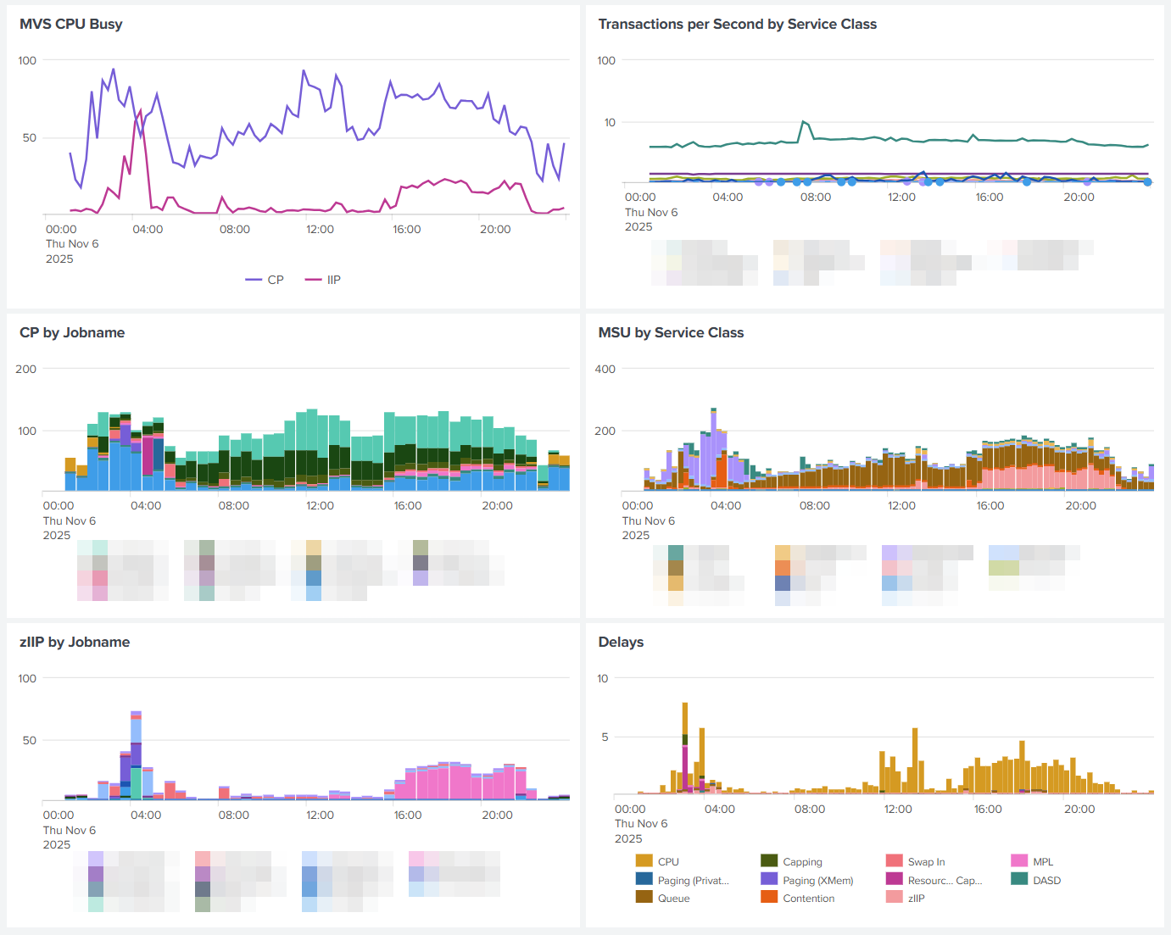Image resolution: width=1171 pixels, height=935 pixels.
Task: Toggle the CP series in MVS CPU Busy legend
Action: coord(265,280)
